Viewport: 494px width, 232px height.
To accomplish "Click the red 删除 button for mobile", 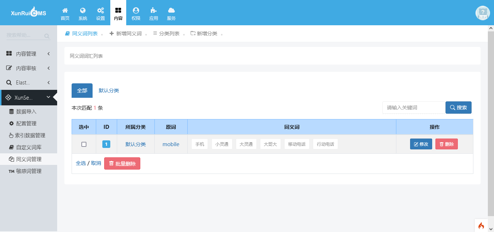I will [x=447, y=144].
